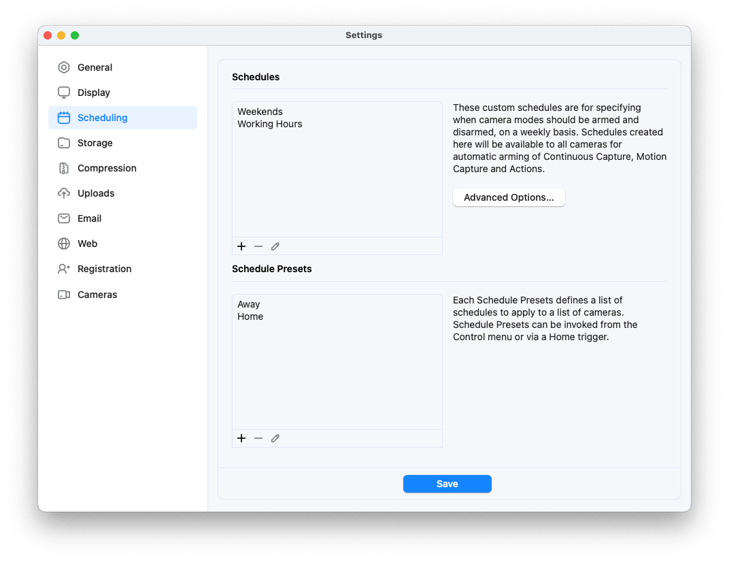Save the scheduling settings

[x=447, y=484]
